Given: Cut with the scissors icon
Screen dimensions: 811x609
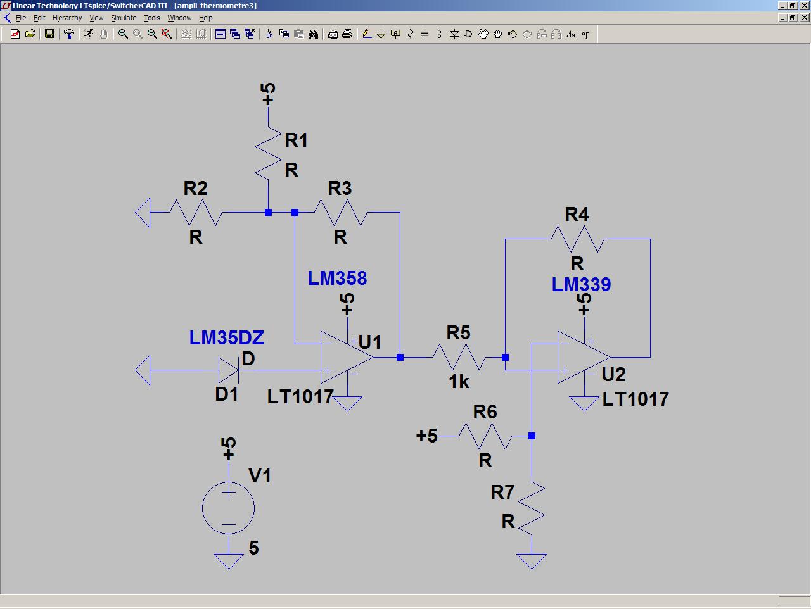Looking at the screenshot, I should point(269,34).
